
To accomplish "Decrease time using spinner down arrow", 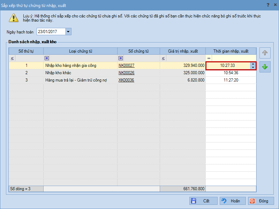I will click(x=252, y=67).
